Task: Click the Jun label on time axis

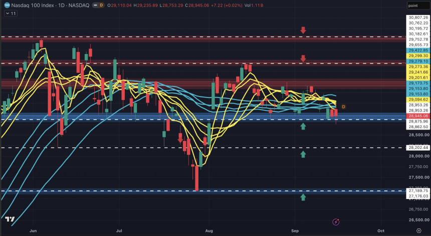Action: point(33,231)
